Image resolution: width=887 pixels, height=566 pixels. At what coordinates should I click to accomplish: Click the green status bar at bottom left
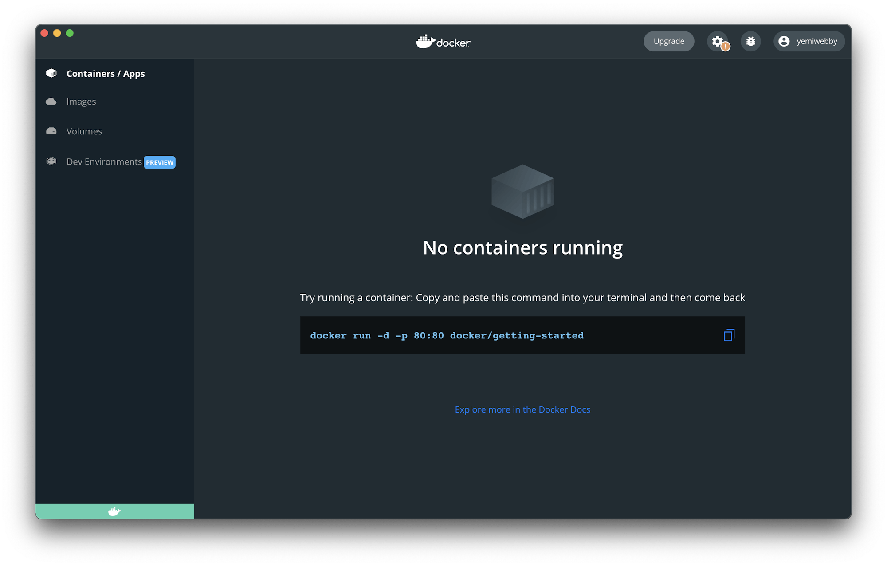pyautogui.click(x=114, y=511)
